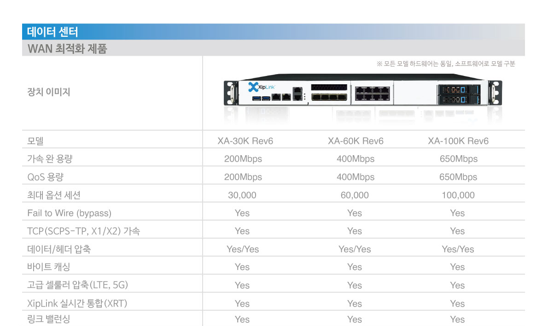Click the XipLink 실시간 통합(XRT) label
548x326 pixels.
(77, 303)
